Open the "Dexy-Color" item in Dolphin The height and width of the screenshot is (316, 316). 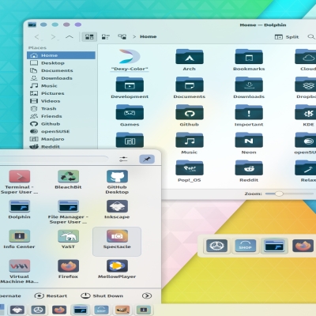coord(130,60)
